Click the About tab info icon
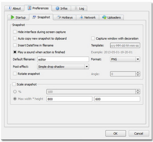The width and height of the screenshot is (153, 142). pos(10,8)
